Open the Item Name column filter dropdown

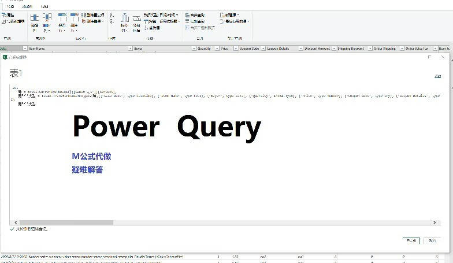(x=131, y=49)
